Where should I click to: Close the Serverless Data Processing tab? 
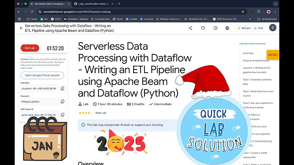click(x=69, y=4)
